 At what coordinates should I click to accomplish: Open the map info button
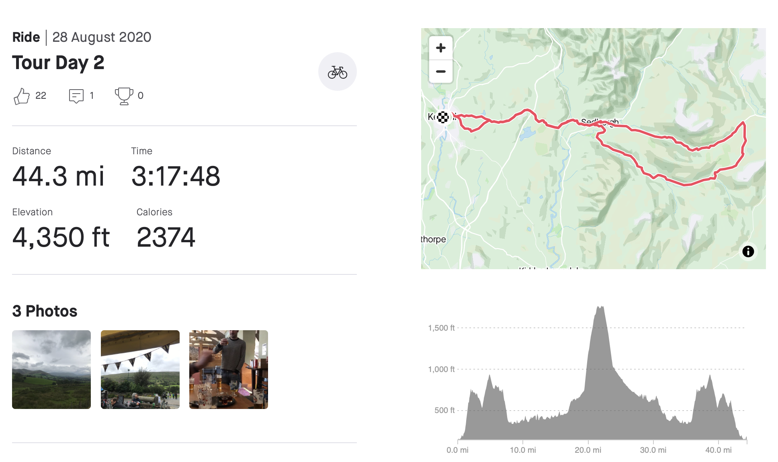click(x=747, y=251)
